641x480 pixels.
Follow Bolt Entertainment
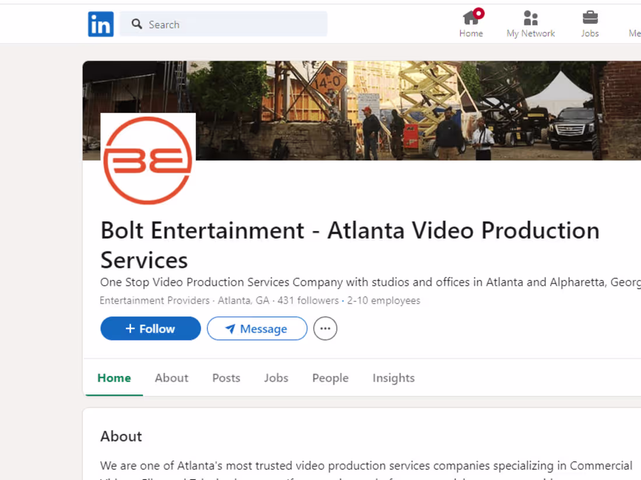(150, 328)
